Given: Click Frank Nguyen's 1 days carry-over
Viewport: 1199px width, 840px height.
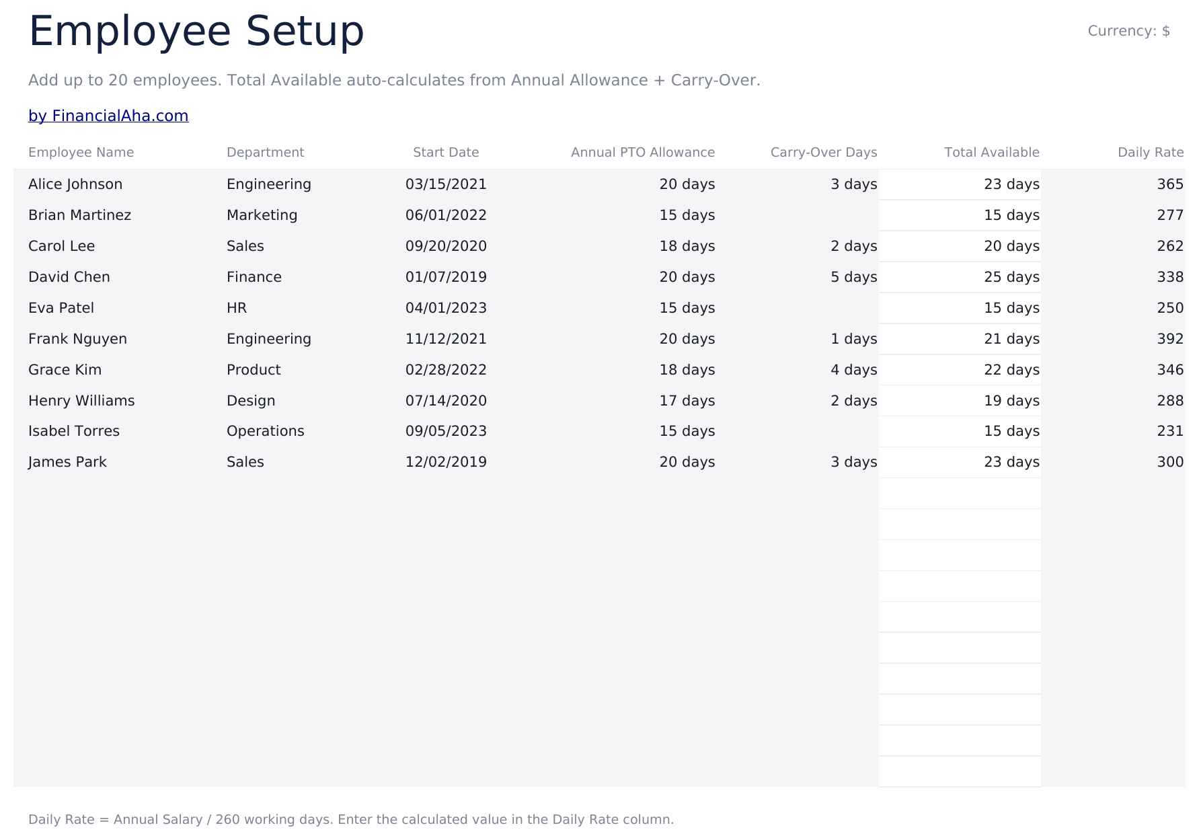Looking at the screenshot, I should coord(854,339).
